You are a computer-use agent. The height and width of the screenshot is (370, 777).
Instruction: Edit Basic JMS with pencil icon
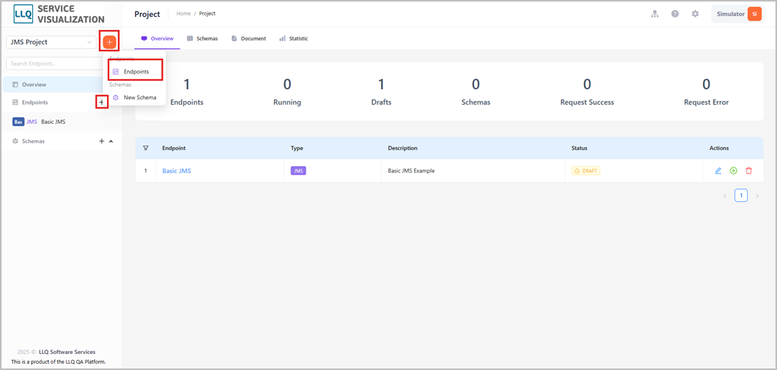point(718,170)
